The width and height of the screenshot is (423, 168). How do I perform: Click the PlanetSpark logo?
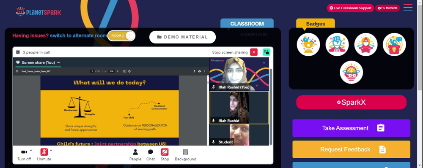click(x=38, y=12)
